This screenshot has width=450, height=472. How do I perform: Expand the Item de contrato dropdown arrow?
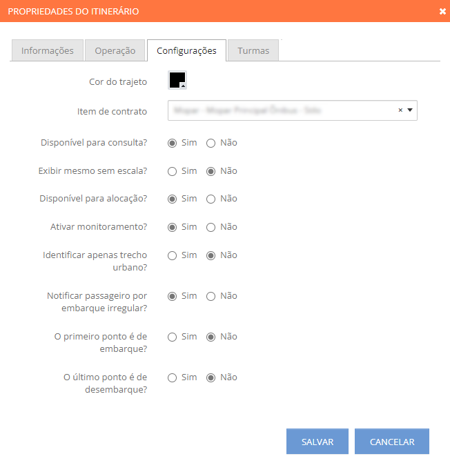pyautogui.click(x=410, y=110)
